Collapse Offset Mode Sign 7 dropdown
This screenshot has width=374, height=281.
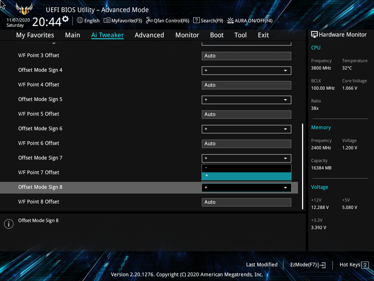coord(247,158)
